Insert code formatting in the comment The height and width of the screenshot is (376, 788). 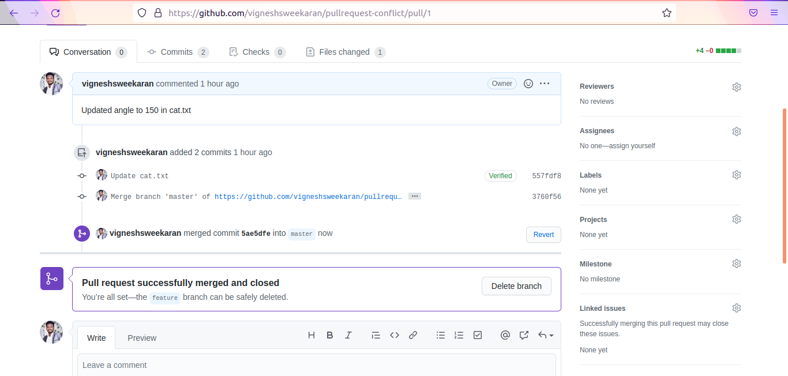click(x=395, y=335)
